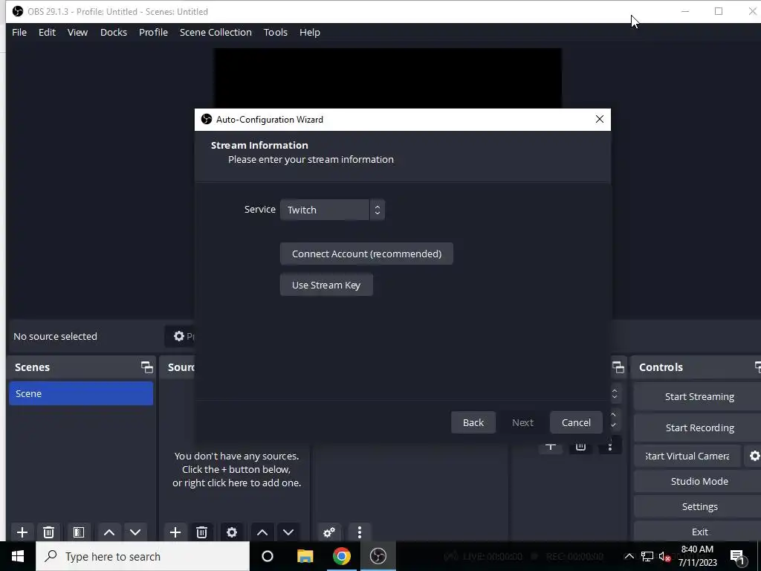The width and height of the screenshot is (761, 571).
Task: Move source down arrow in Sources dock
Action: pos(288,532)
